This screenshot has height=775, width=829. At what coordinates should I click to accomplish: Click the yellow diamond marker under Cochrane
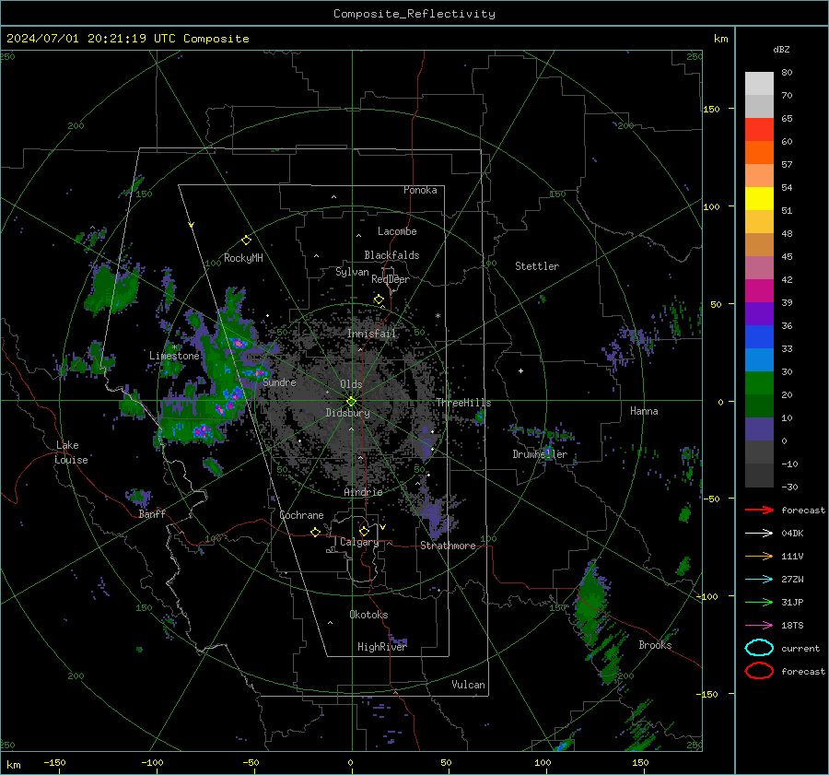tap(315, 532)
